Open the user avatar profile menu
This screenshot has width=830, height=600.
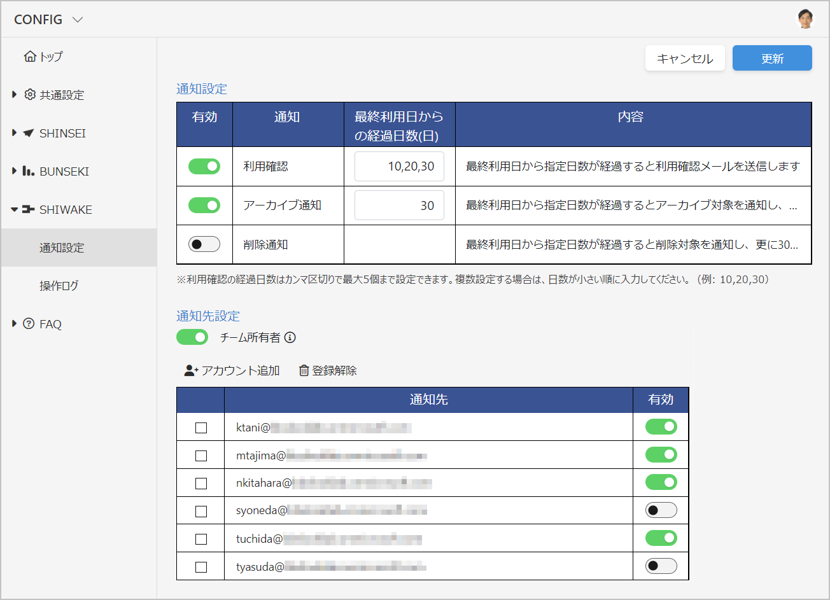806,19
